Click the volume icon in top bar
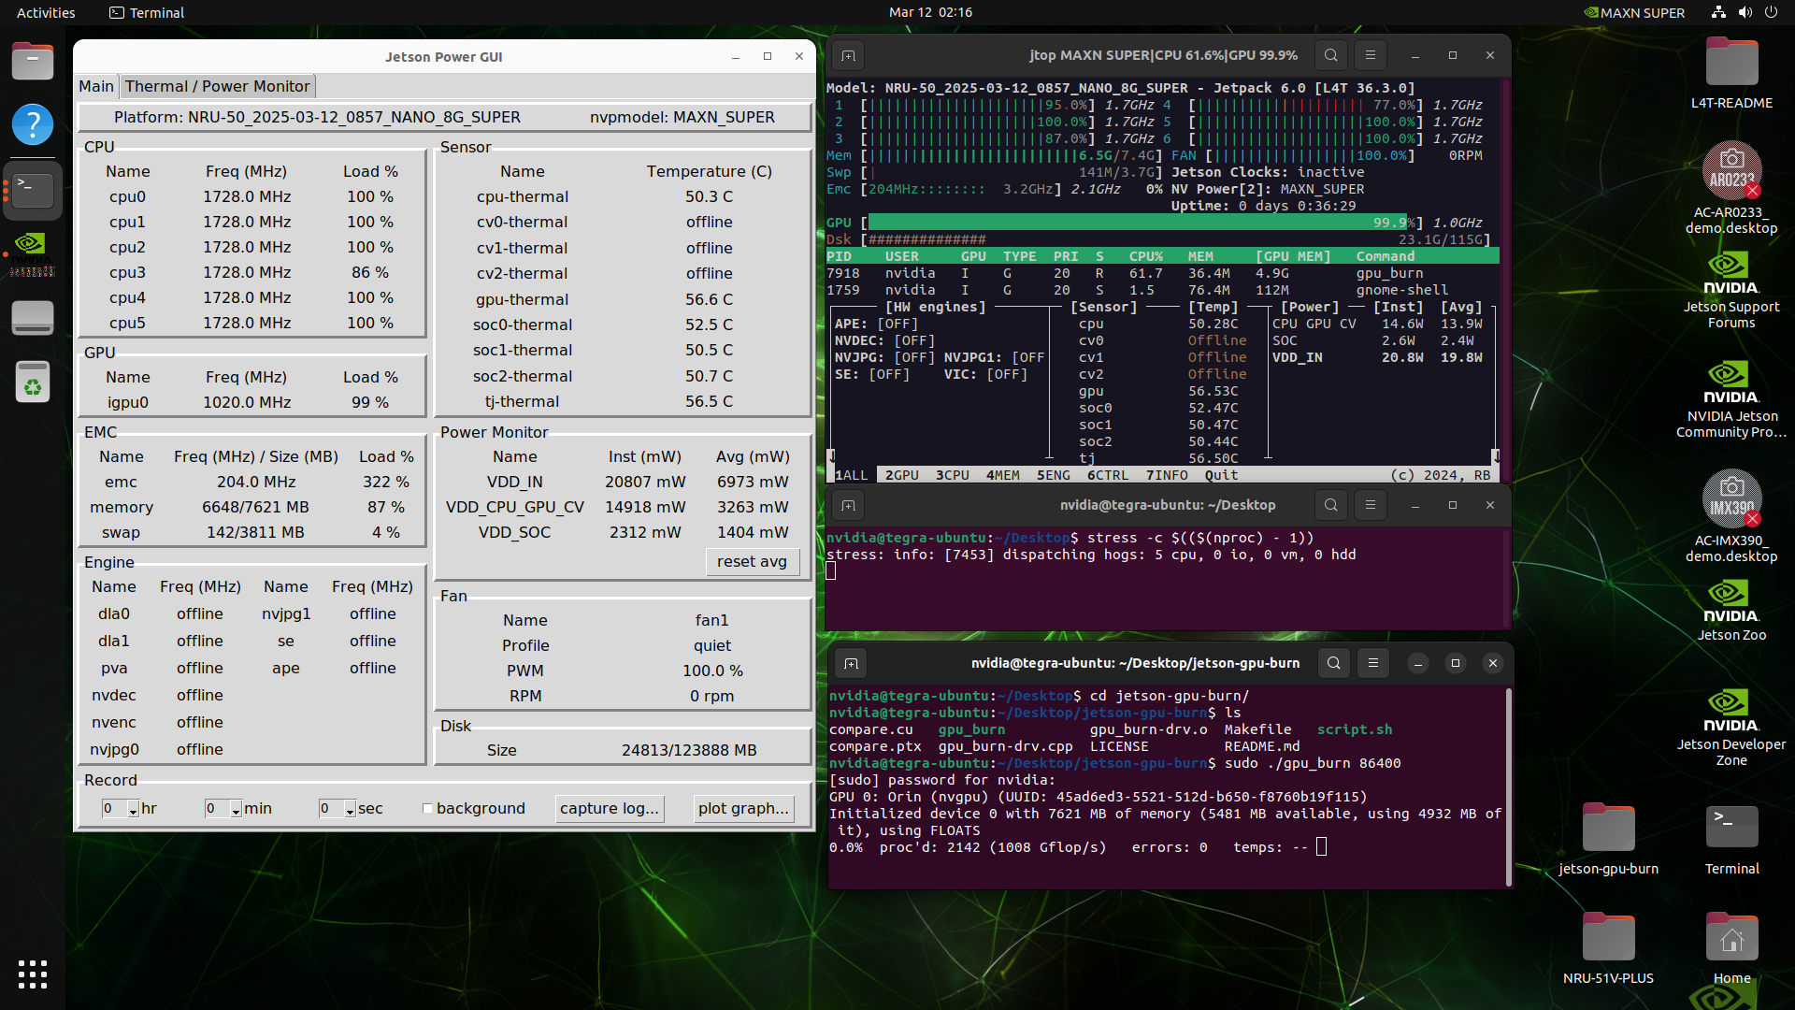The height and width of the screenshot is (1010, 1795). click(x=1745, y=12)
